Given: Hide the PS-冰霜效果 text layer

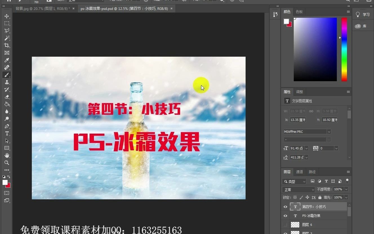Looking at the screenshot, I should [x=285, y=216].
